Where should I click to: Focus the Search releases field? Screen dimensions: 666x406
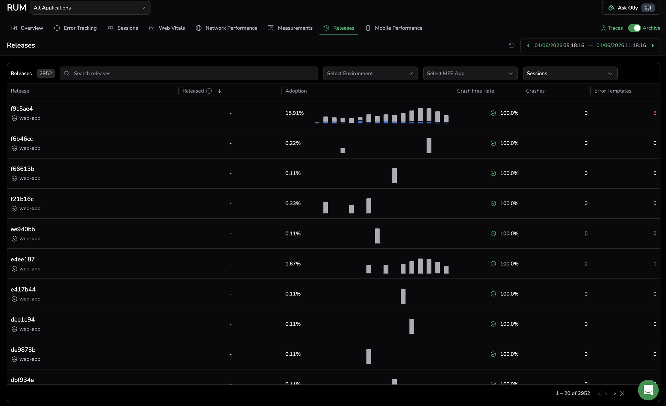tap(189, 73)
